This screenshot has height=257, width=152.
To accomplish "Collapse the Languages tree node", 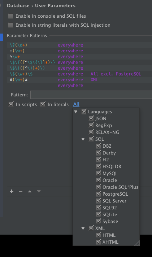I will click(x=76, y=112).
